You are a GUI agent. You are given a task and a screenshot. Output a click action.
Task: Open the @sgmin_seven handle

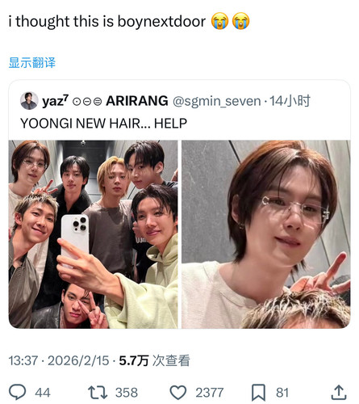[217, 101]
